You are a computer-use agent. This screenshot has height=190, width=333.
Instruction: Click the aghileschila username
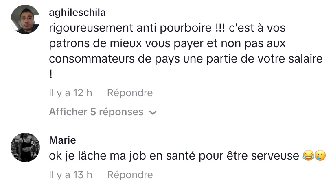pyautogui.click(x=77, y=13)
